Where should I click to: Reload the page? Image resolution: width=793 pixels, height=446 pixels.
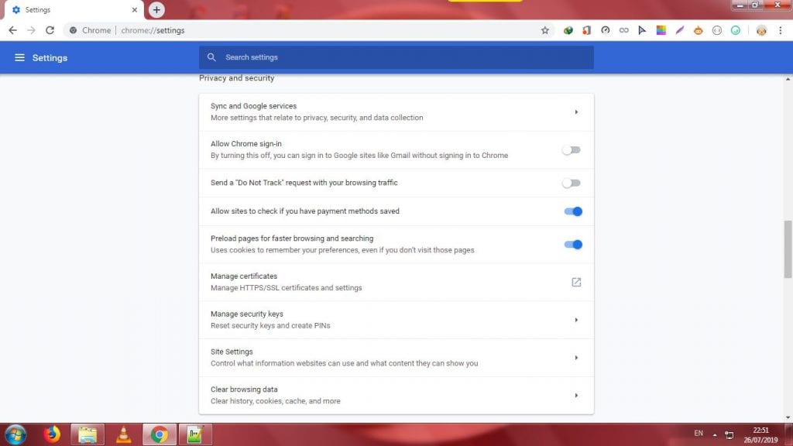pos(50,30)
